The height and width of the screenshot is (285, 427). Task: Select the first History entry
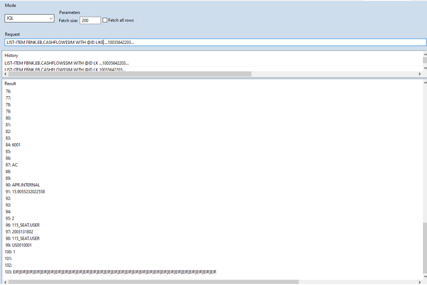[x=67, y=63]
